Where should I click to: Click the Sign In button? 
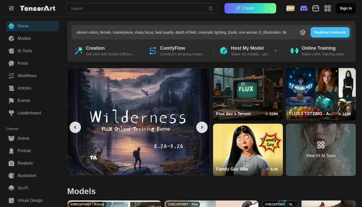point(346,8)
